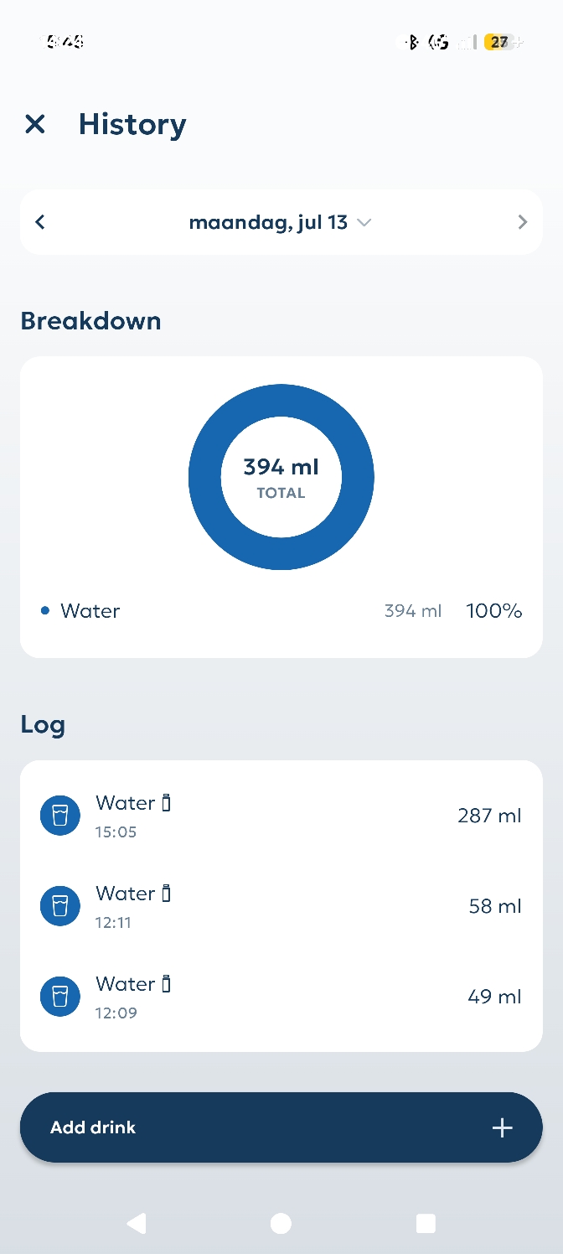Tap Android home circle button
Viewport: 563px width, 1254px height.
click(x=281, y=1224)
